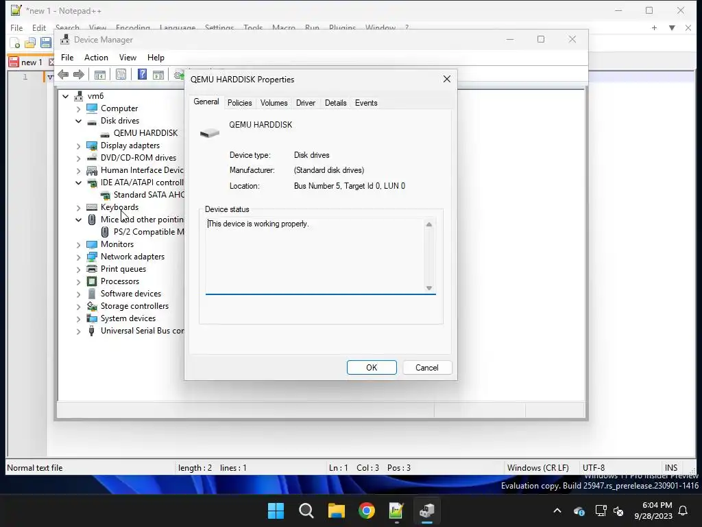Switch to the Details tab
Viewport: 702px width, 527px height.
point(335,103)
